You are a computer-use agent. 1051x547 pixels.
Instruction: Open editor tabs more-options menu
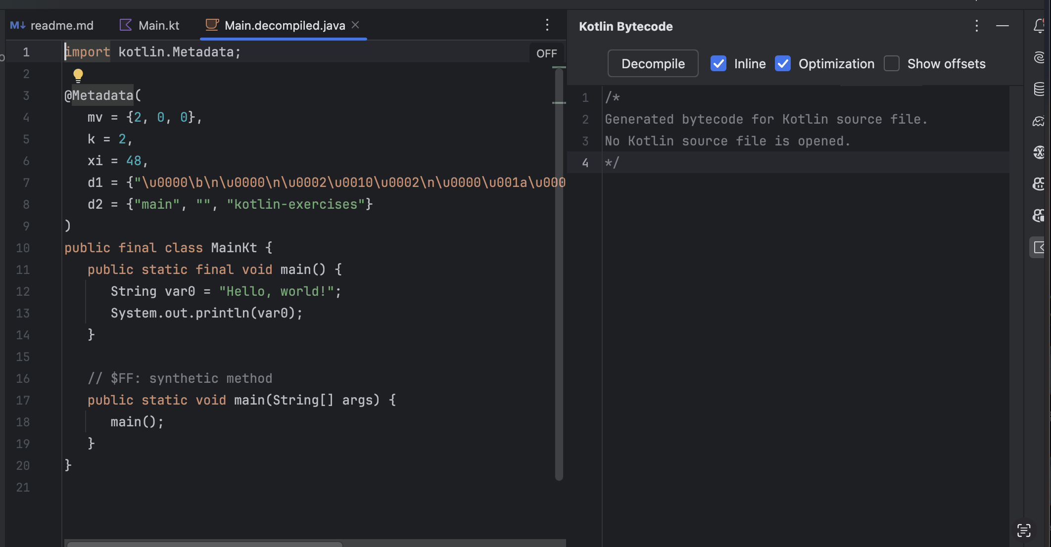pyautogui.click(x=547, y=25)
